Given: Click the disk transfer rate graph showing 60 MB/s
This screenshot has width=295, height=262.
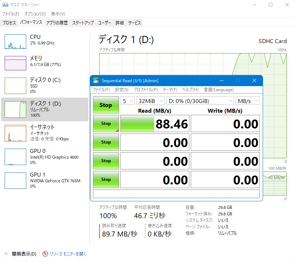Looking at the screenshot, I should point(275,183).
